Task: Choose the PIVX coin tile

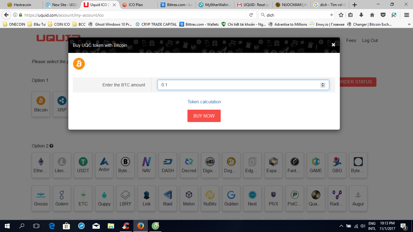Action: click(x=274, y=198)
